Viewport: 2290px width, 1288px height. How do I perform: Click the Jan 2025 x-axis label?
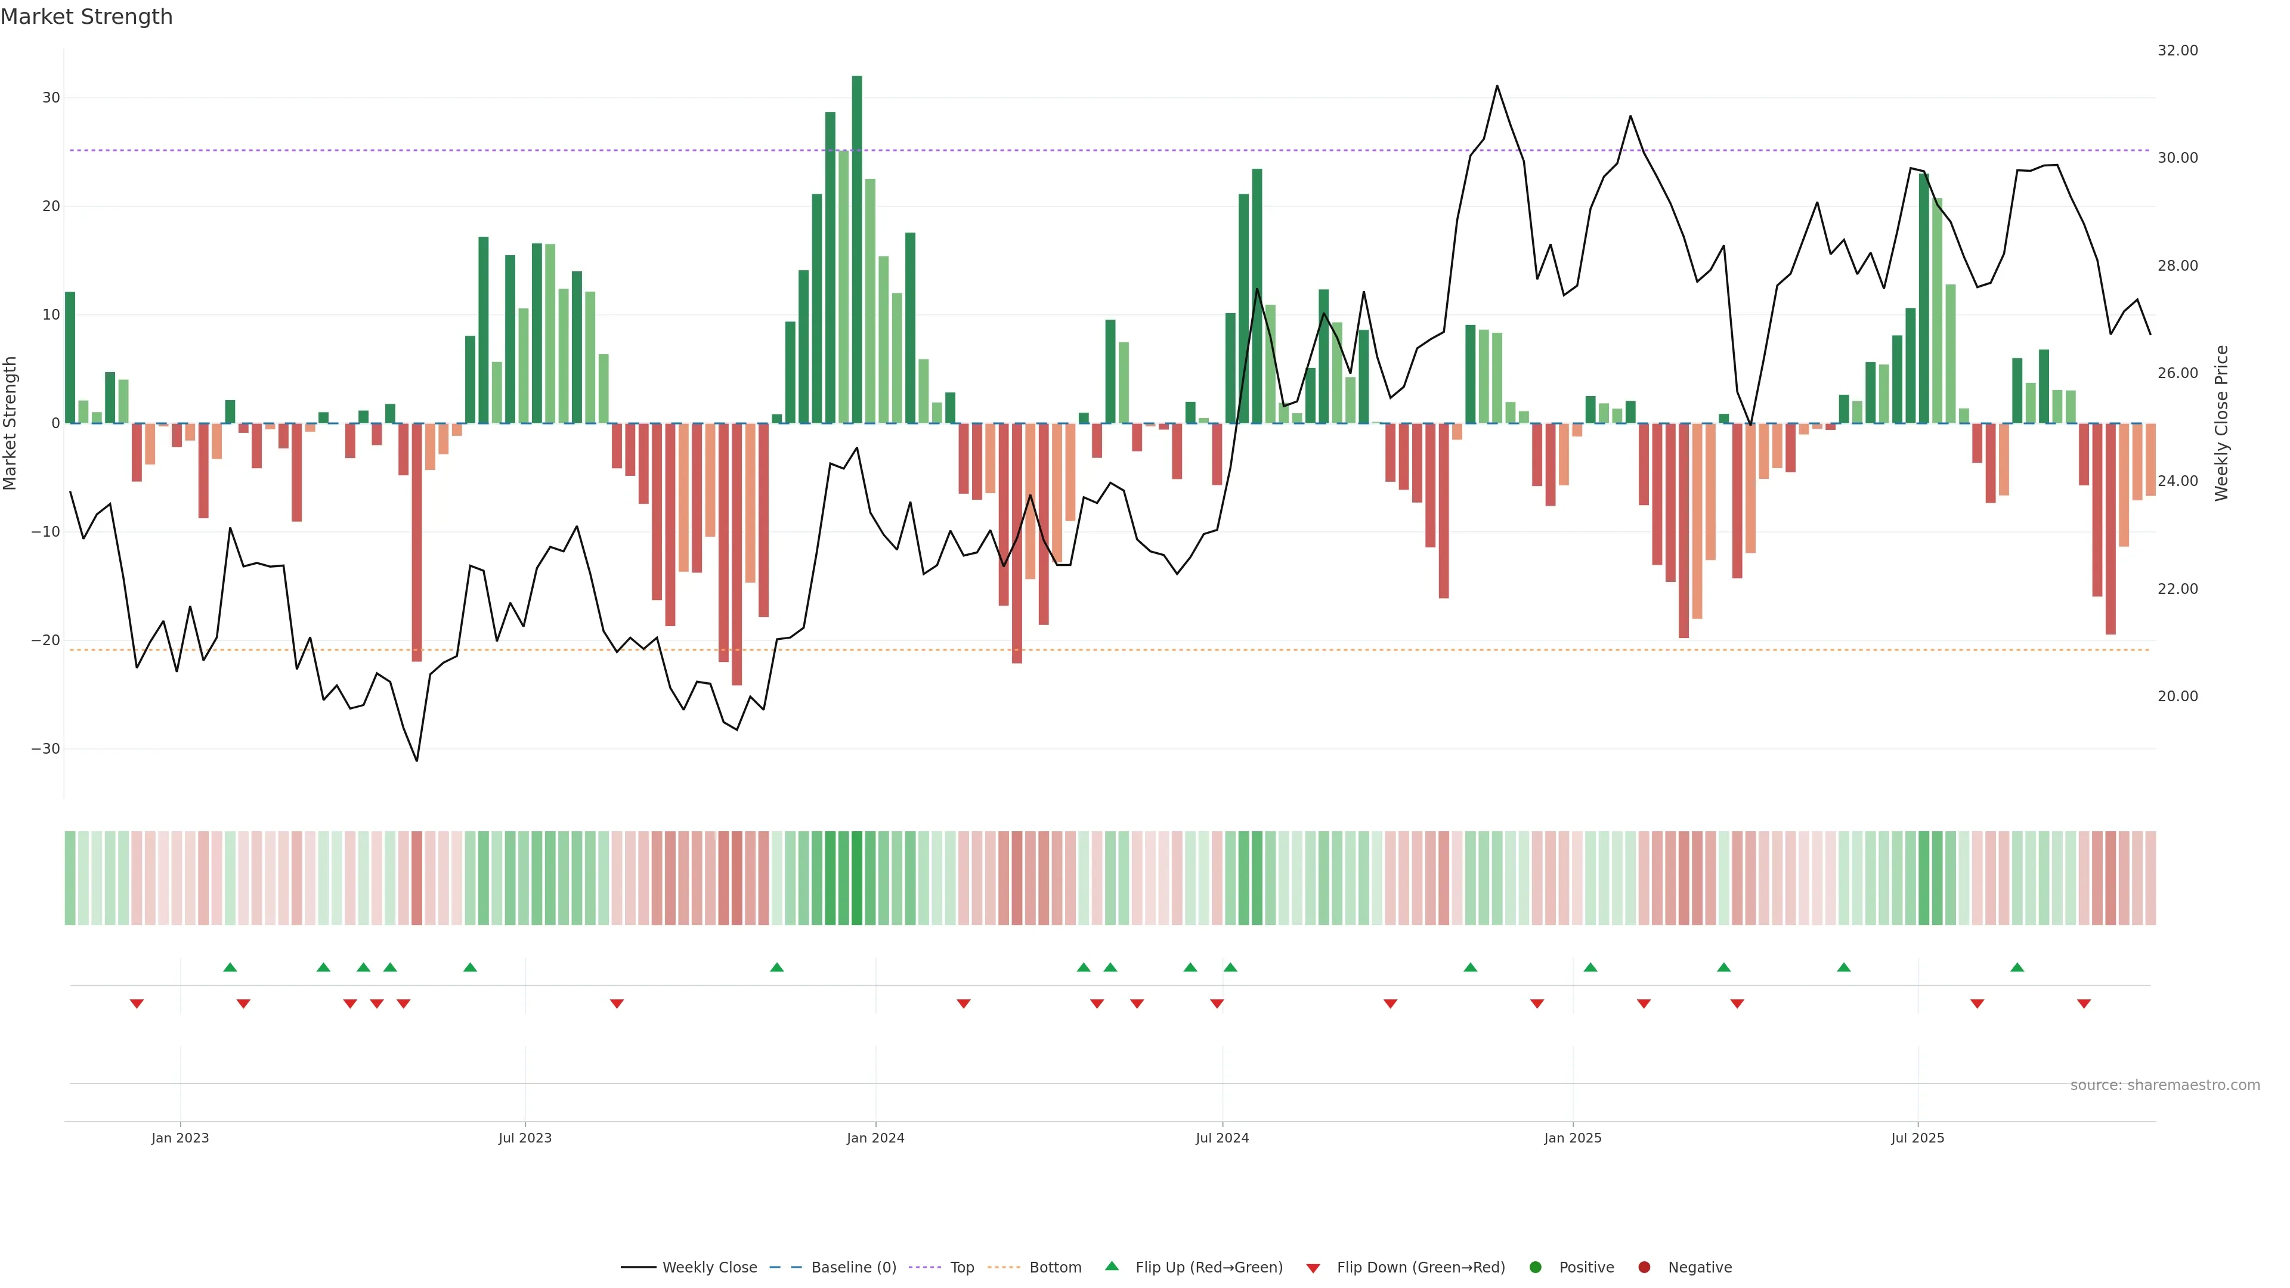[1573, 1138]
